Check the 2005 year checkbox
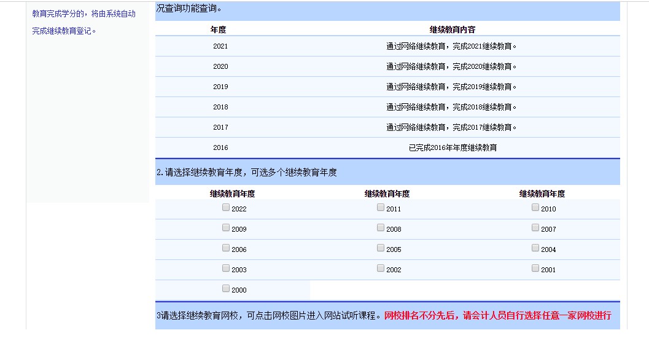Image resolution: width=649 pixels, height=338 pixels. click(381, 248)
